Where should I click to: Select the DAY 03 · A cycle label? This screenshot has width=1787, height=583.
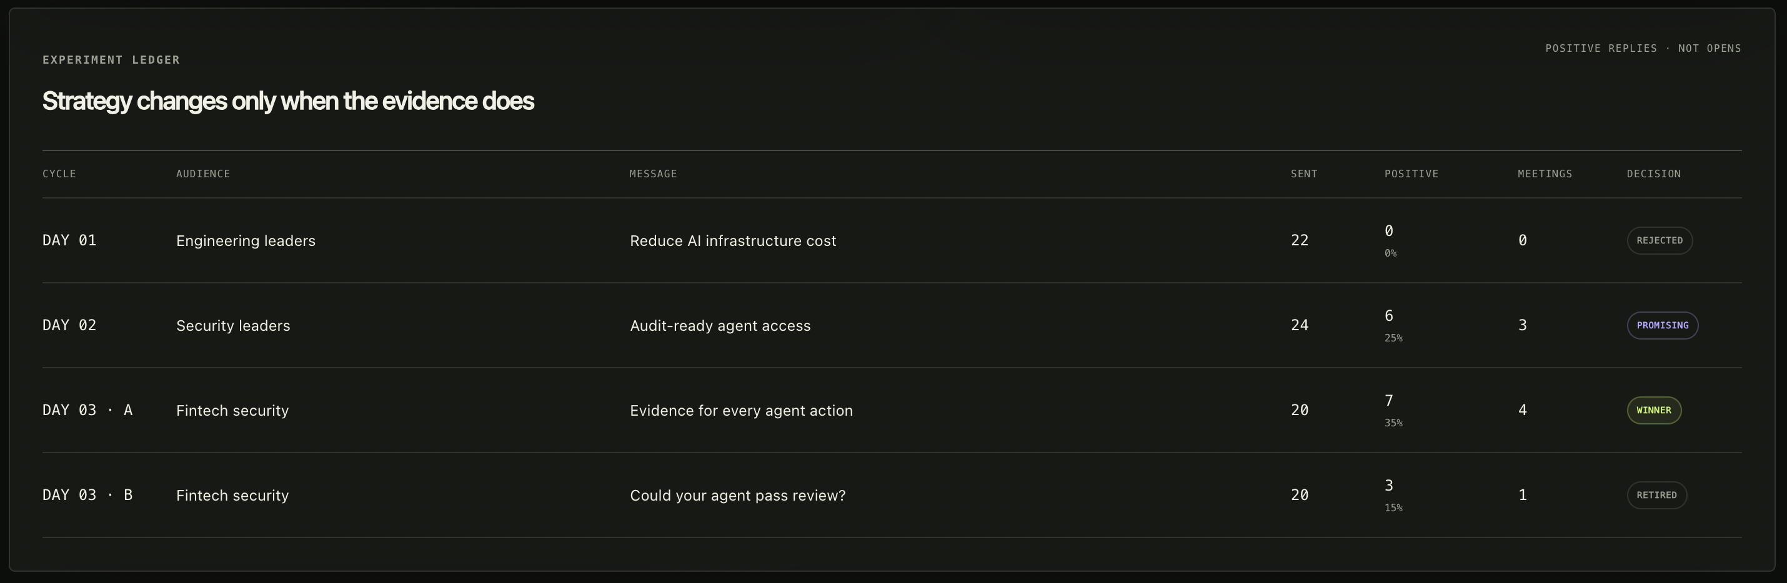[87, 410]
